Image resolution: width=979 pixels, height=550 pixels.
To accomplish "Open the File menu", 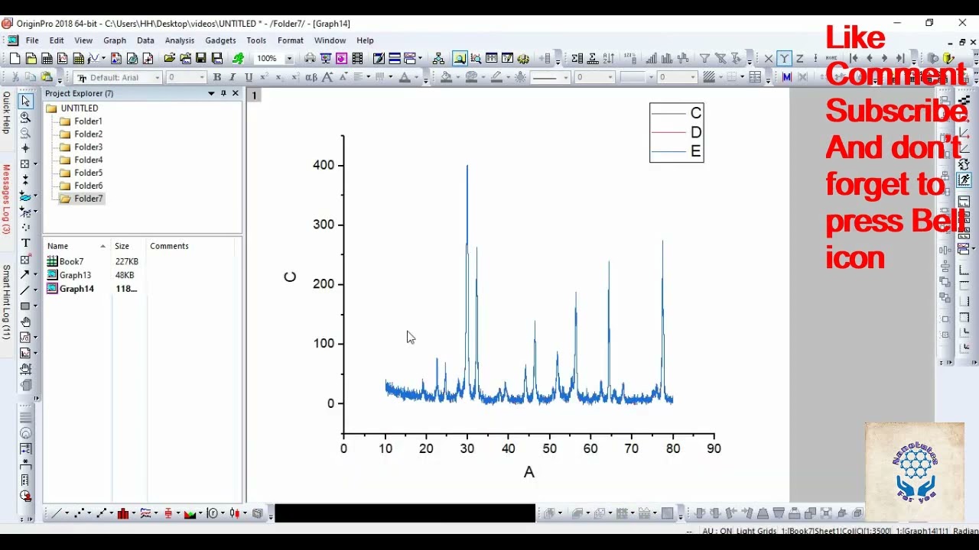I will [x=32, y=40].
